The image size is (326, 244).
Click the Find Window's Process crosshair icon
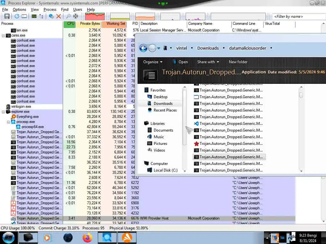click(76, 16)
